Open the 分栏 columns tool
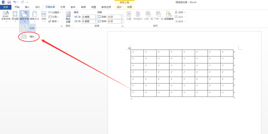Image resolution: width=268 pixels, height=134 pixels. tap(44, 17)
